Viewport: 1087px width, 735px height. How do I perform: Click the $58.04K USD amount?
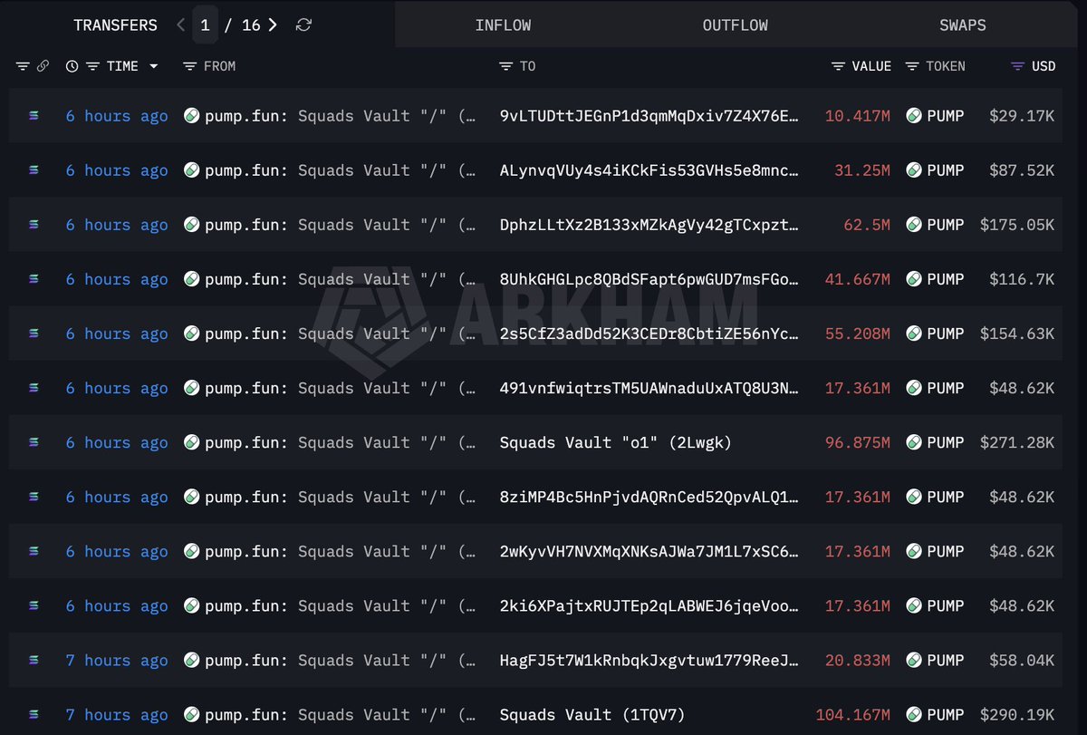[1022, 660]
